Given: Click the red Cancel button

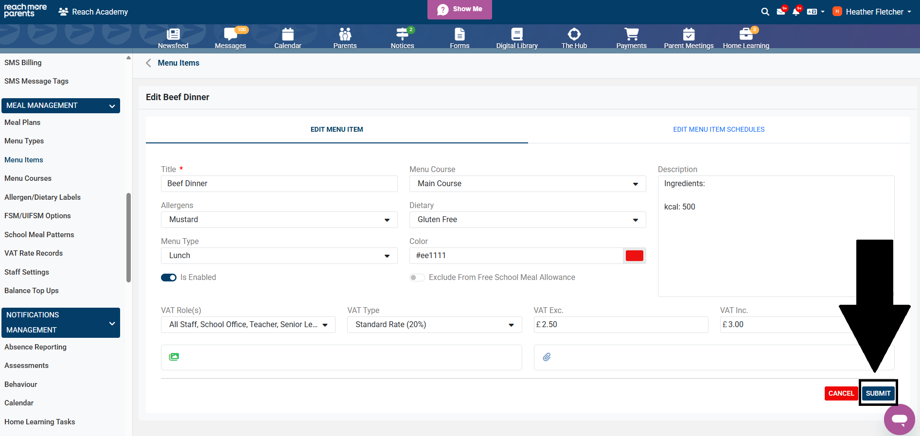Looking at the screenshot, I should tap(841, 393).
